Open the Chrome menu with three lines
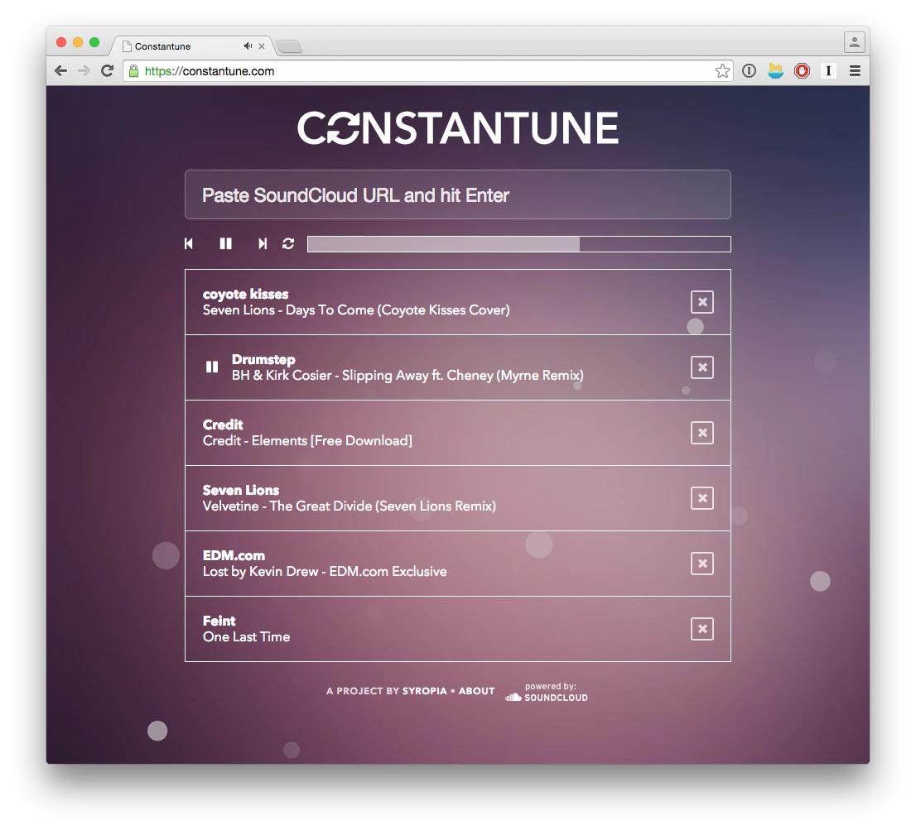Image resolution: width=916 pixels, height=830 pixels. click(855, 71)
